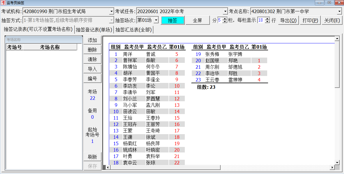This screenshot has height=174, width=344.
Task: Print using the 打印(P) button
Action: 310,20
